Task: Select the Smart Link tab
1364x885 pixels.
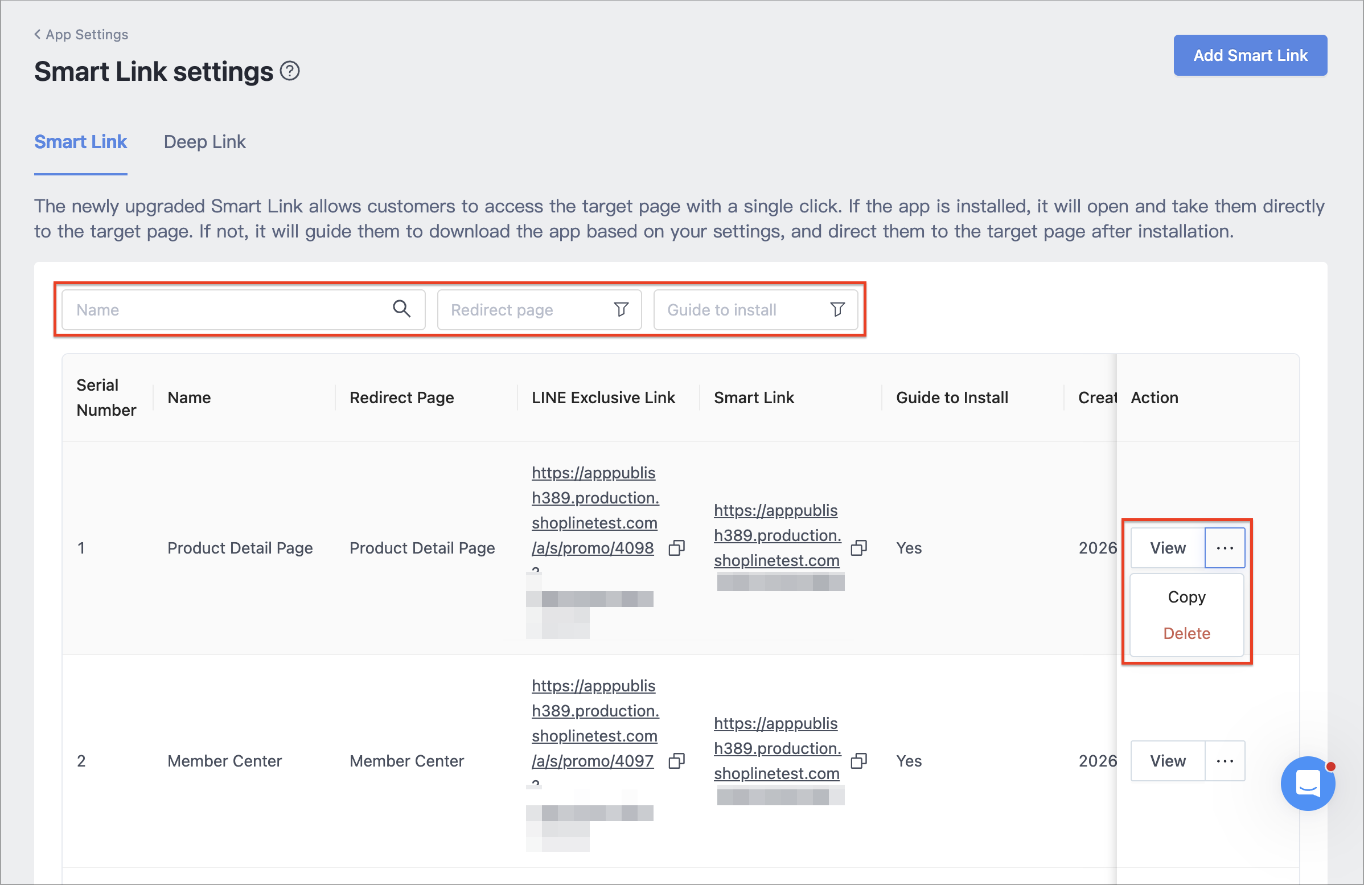Action: point(81,142)
